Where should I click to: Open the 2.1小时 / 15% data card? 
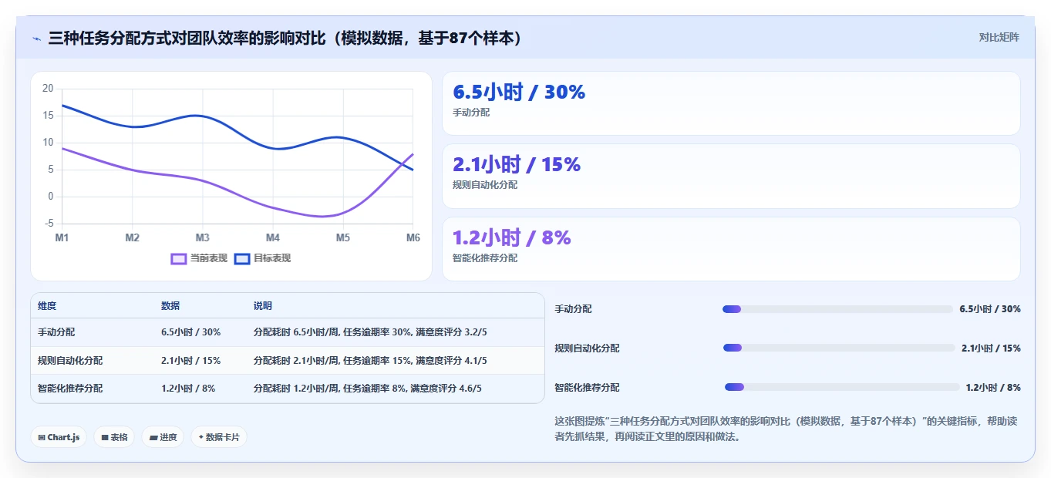[731, 176]
